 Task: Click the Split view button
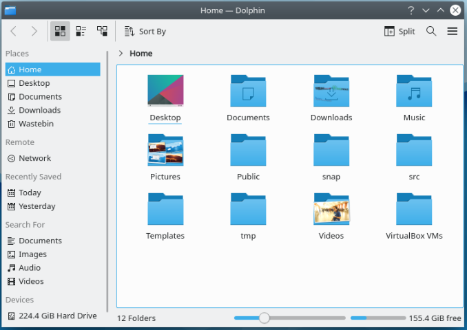pyautogui.click(x=399, y=31)
